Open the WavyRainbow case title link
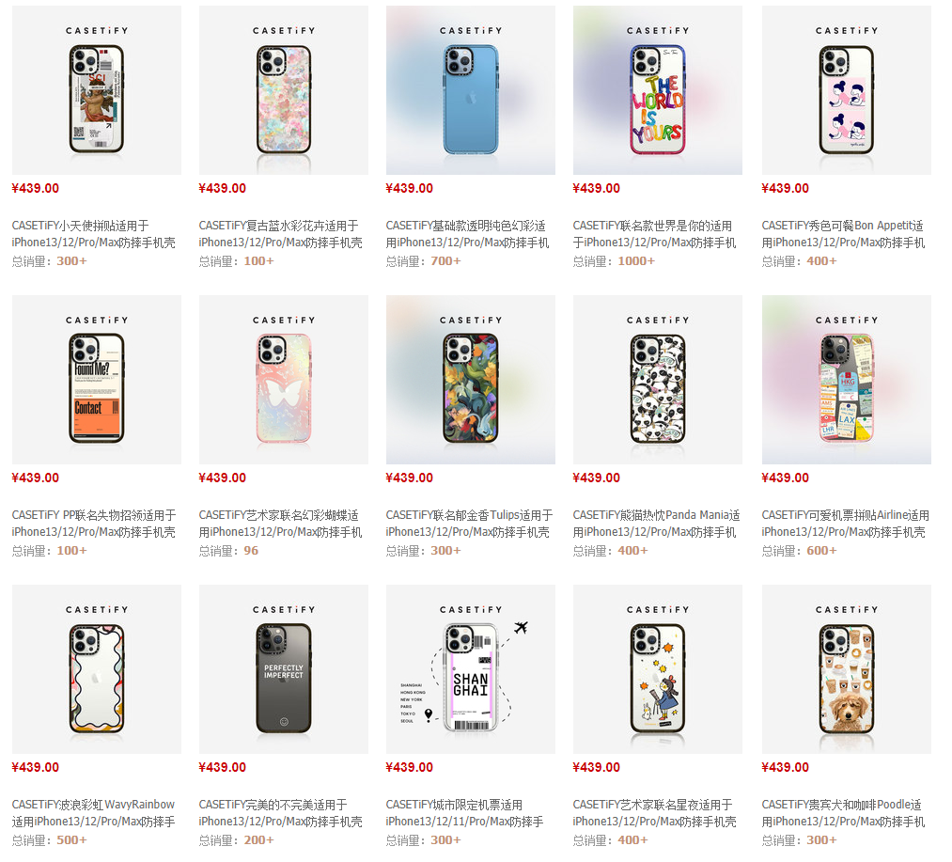The height and width of the screenshot is (862, 952). point(93,813)
